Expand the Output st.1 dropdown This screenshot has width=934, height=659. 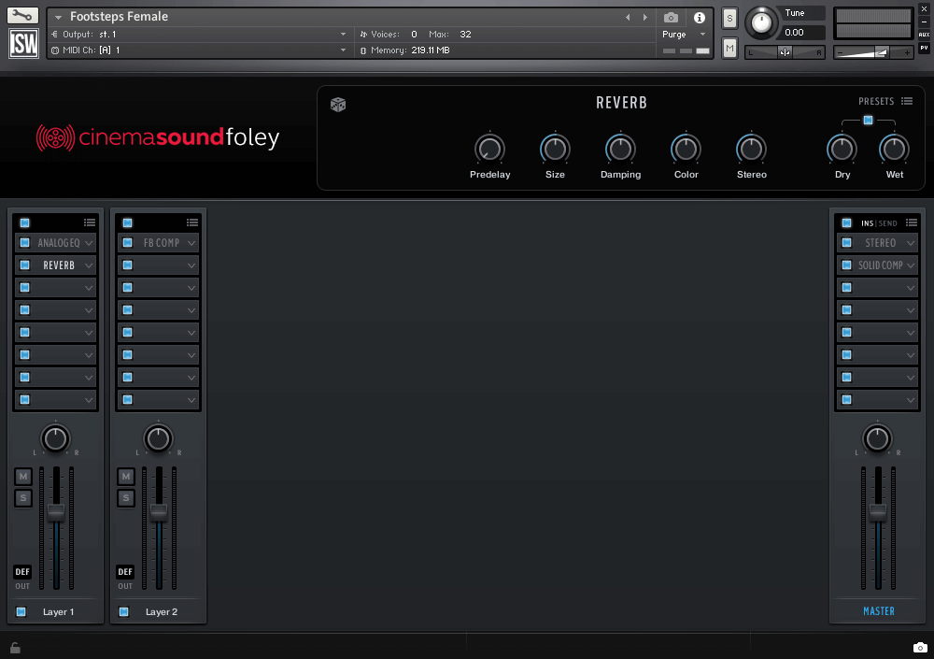point(343,34)
